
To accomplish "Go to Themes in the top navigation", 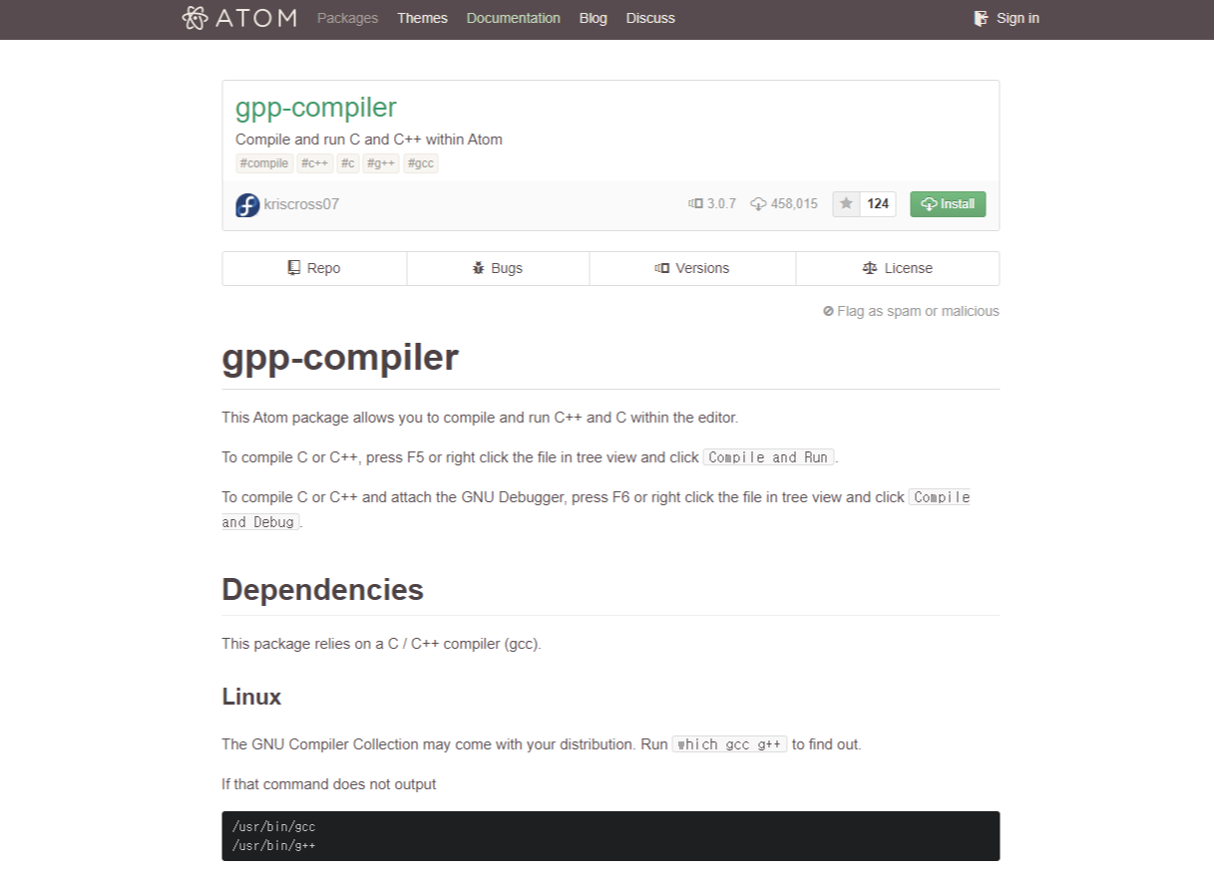I will click(x=422, y=18).
